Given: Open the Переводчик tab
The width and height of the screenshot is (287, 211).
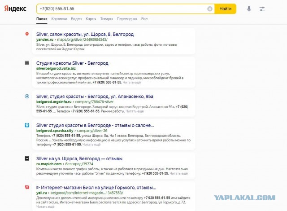Looking at the screenshot, I should tap(127, 19).
